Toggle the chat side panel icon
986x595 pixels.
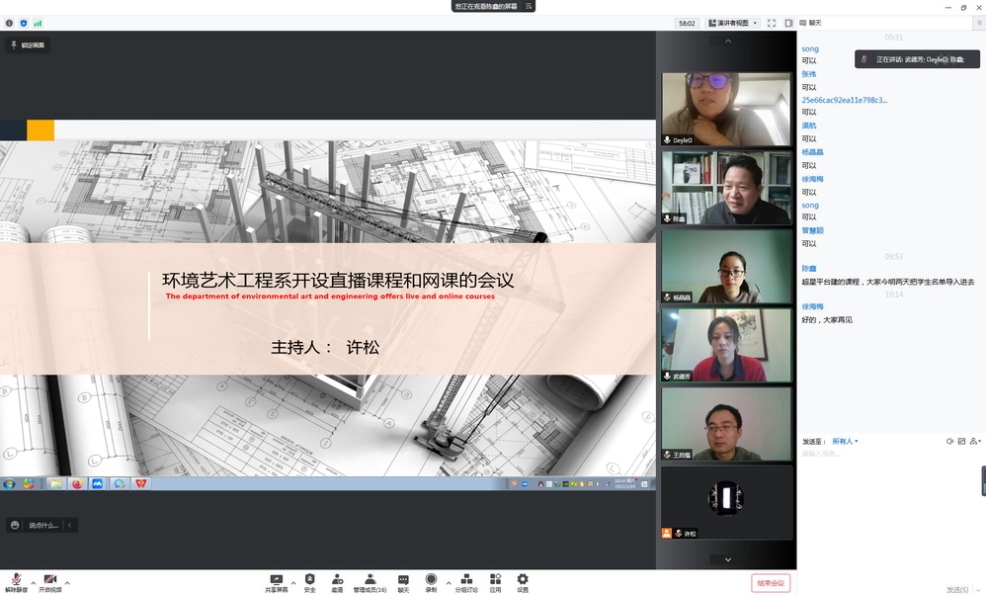788,23
